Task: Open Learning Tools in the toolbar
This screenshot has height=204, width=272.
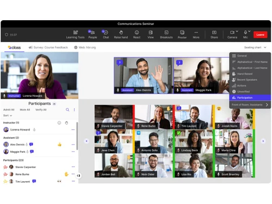Action: 75,34
